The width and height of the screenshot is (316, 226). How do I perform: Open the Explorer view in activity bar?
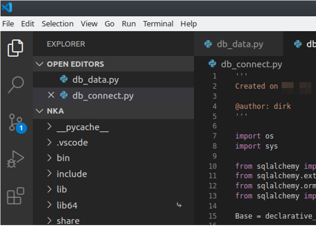[x=16, y=48]
